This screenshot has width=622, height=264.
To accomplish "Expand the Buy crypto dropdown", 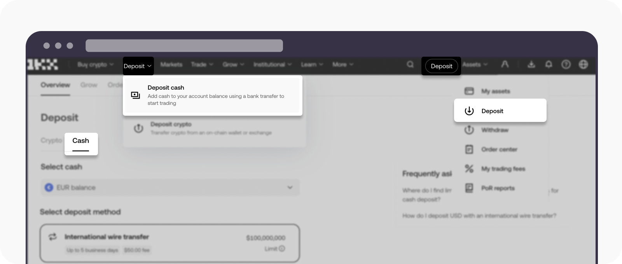I will pyautogui.click(x=95, y=64).
